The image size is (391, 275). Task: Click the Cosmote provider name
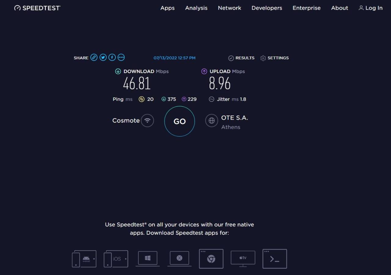[x=126, y=120]
